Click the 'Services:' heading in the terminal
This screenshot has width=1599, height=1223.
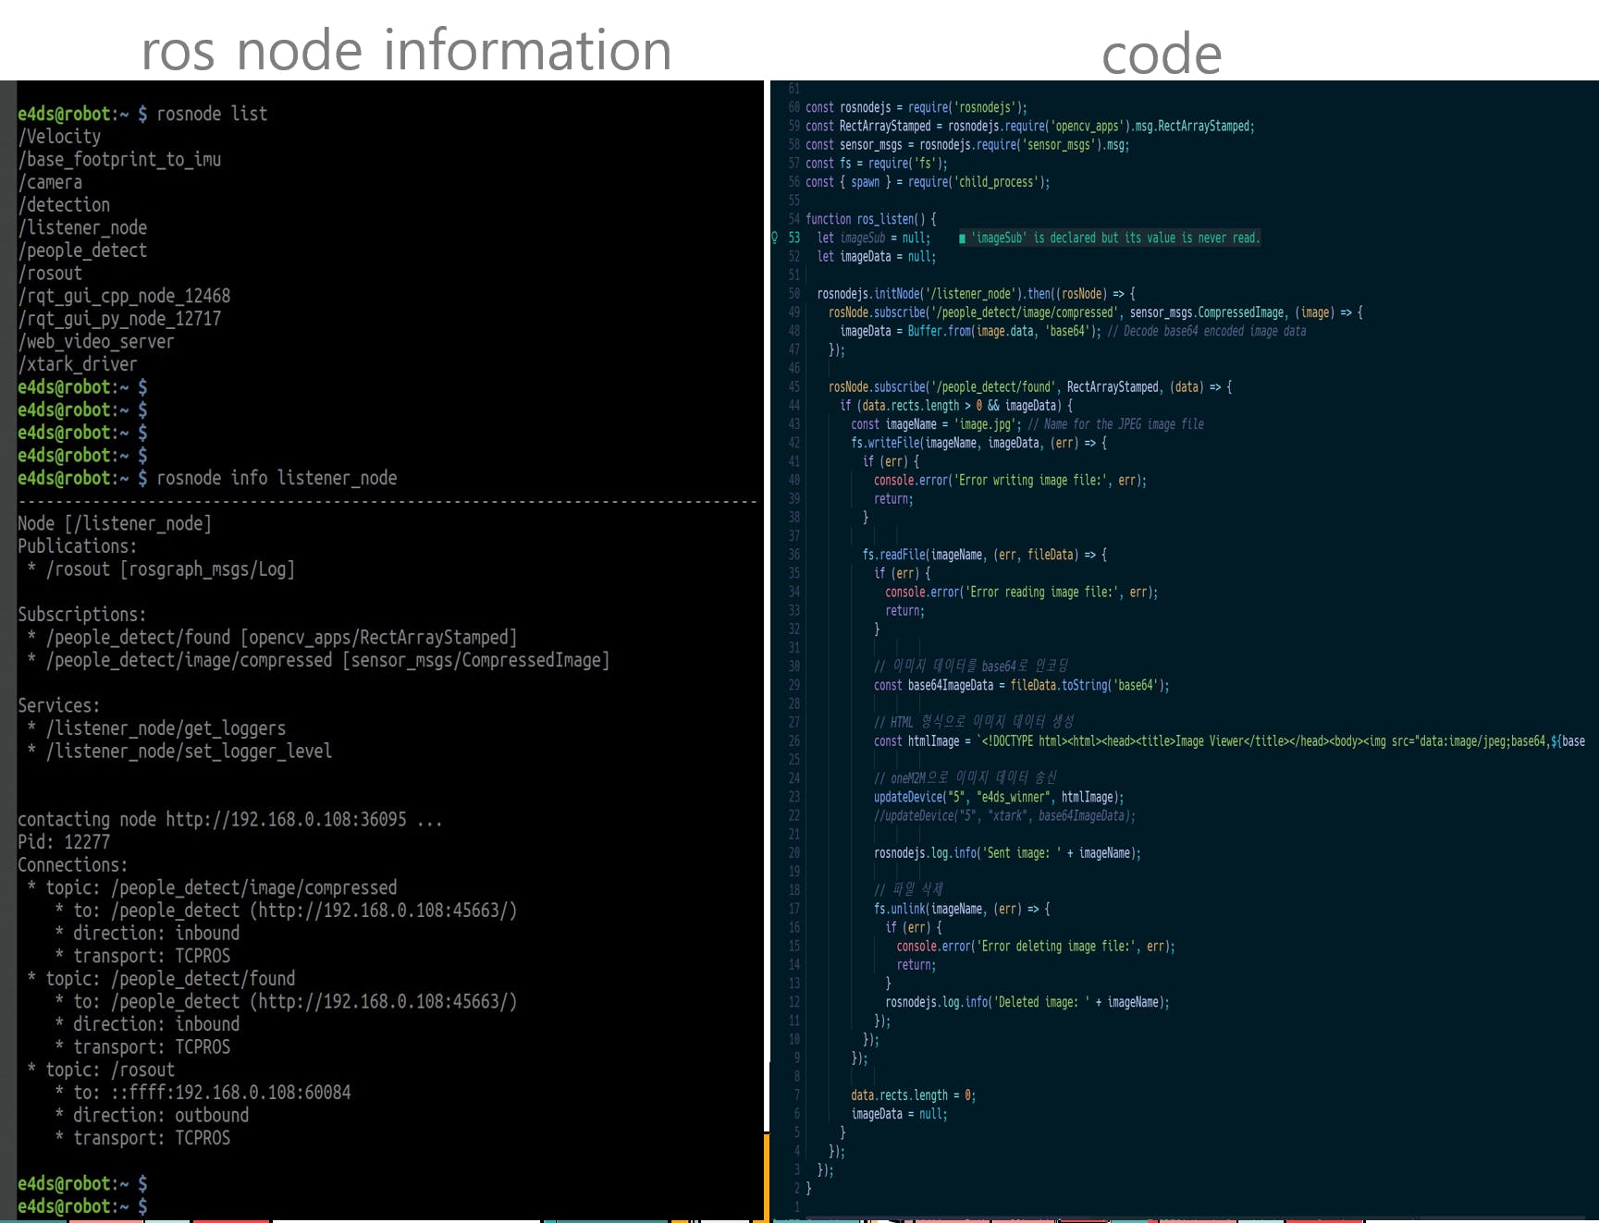(x=59, y=705)
